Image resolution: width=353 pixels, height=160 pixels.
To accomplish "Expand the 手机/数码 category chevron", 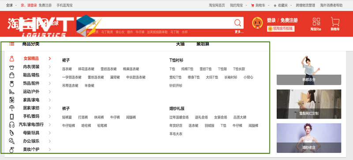I will pos(50,116).
